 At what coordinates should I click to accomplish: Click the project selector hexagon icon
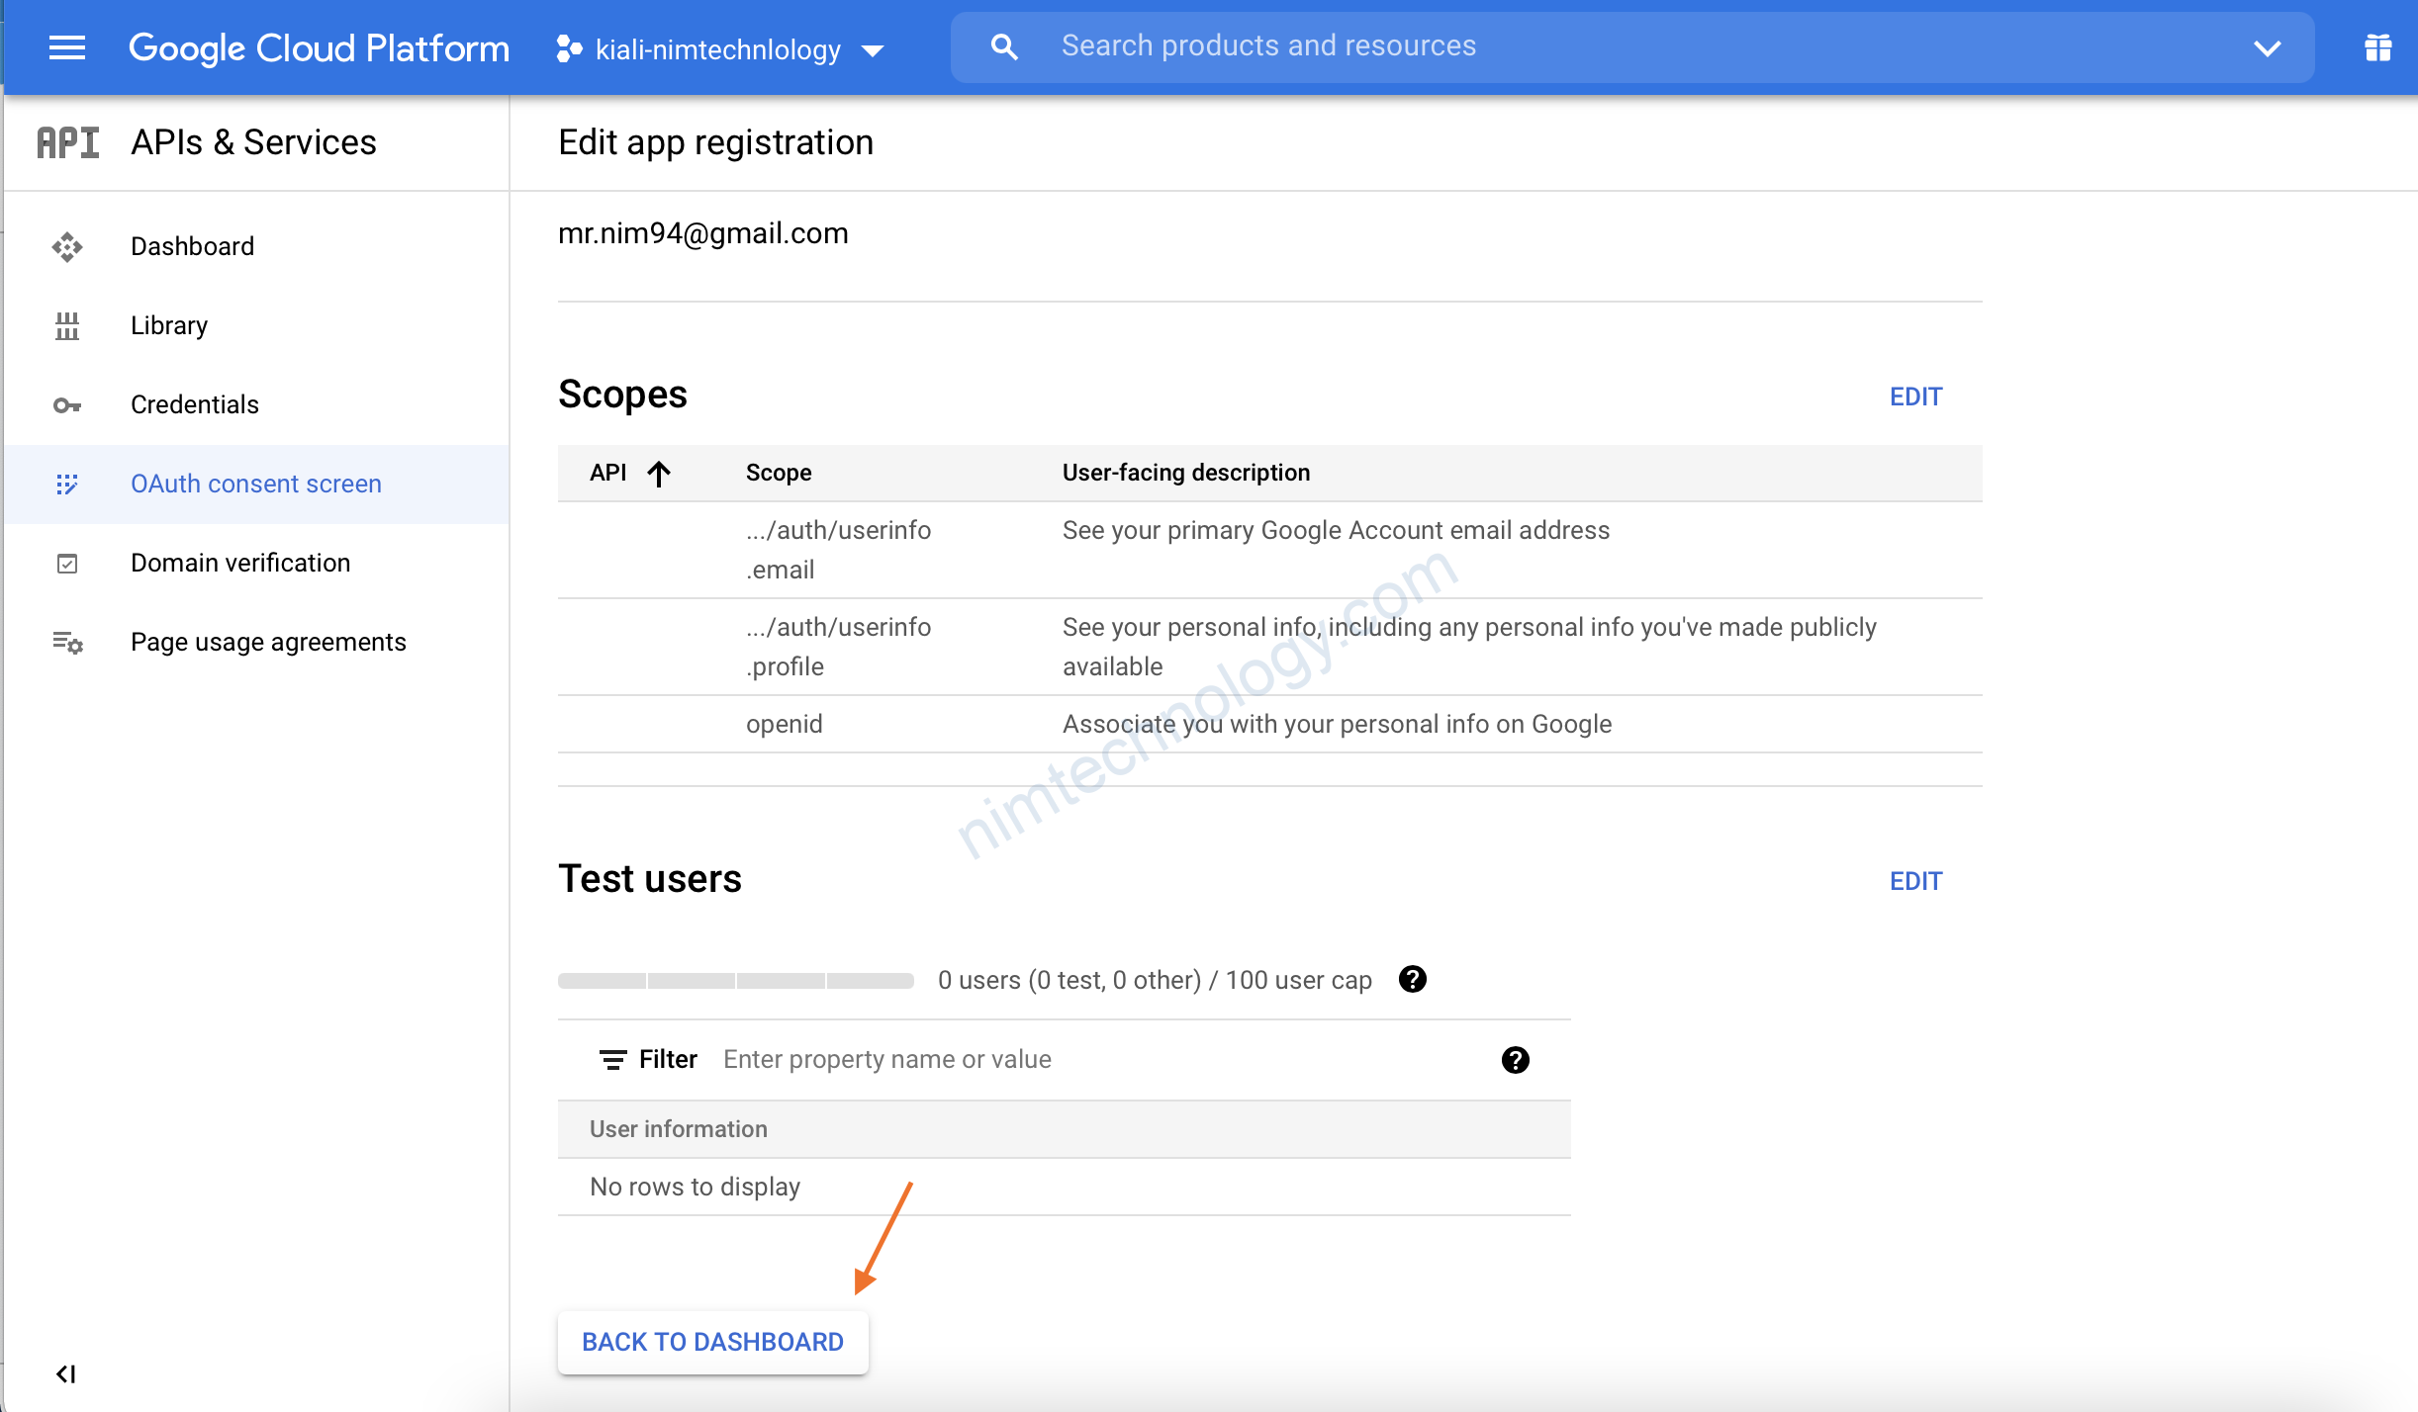(x=568, y=49)
